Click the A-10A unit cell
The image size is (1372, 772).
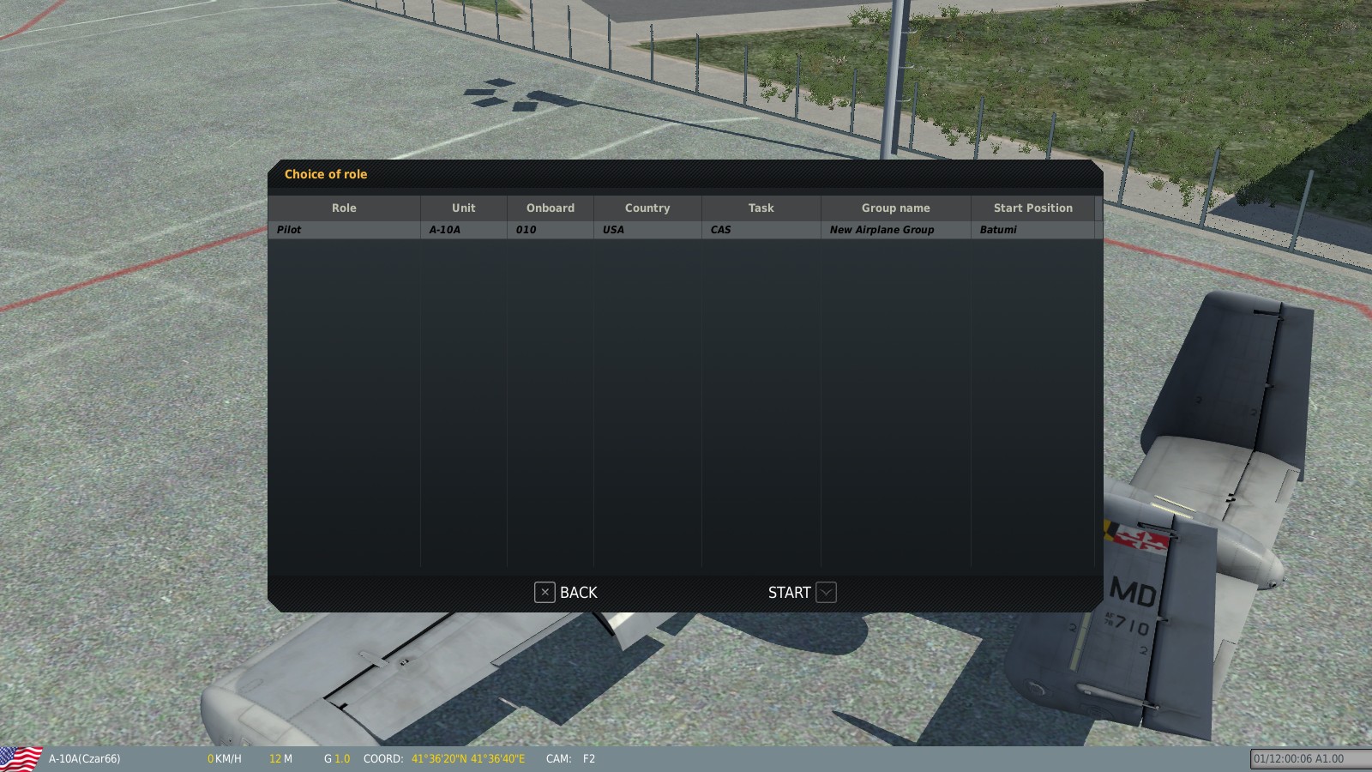point(464,230)
